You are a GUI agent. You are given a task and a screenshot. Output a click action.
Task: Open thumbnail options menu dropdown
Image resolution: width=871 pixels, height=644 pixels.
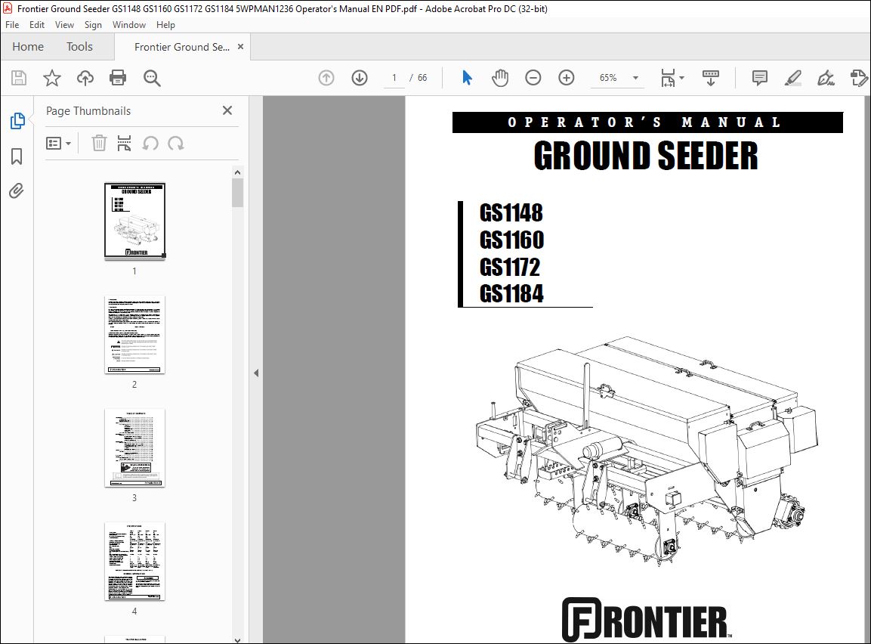click(58, 144)
